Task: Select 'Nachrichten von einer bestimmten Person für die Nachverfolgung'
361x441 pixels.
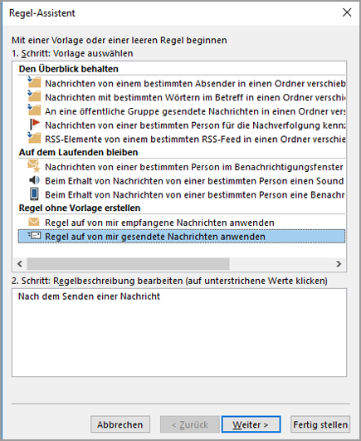Action: pyautogui.click(x=195, y=125)
